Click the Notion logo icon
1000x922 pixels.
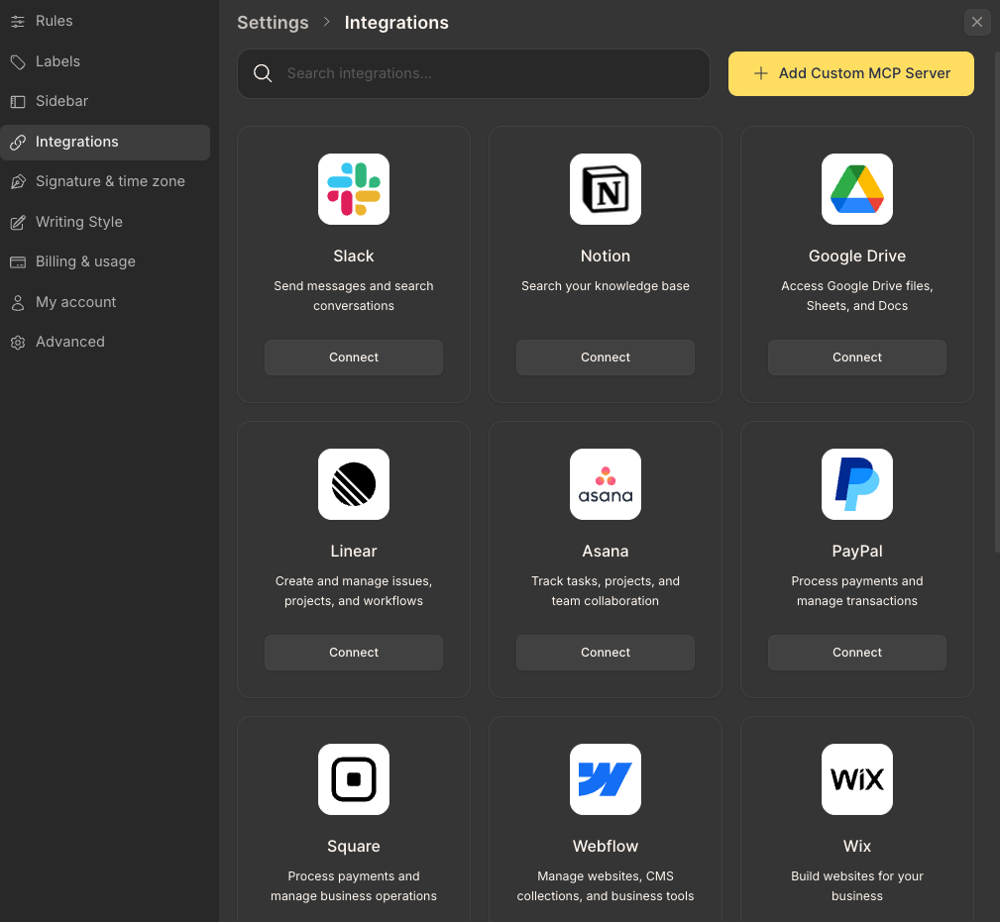point(606,189)
